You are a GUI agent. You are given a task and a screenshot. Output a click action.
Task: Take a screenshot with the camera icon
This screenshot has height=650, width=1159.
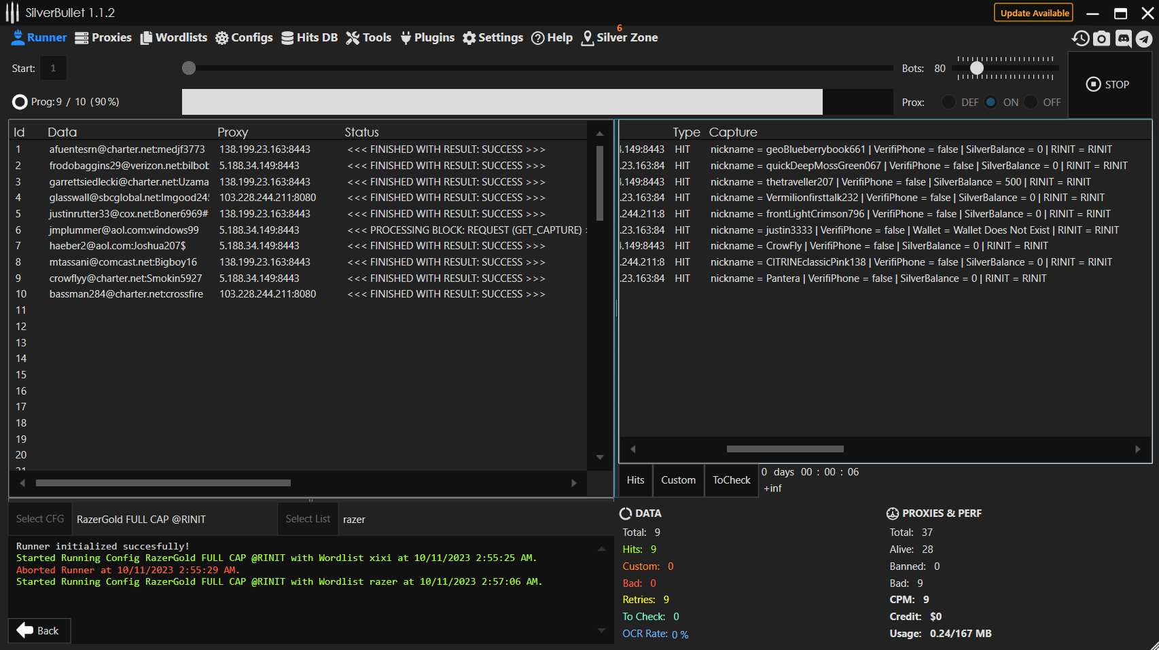[1102, 39]
